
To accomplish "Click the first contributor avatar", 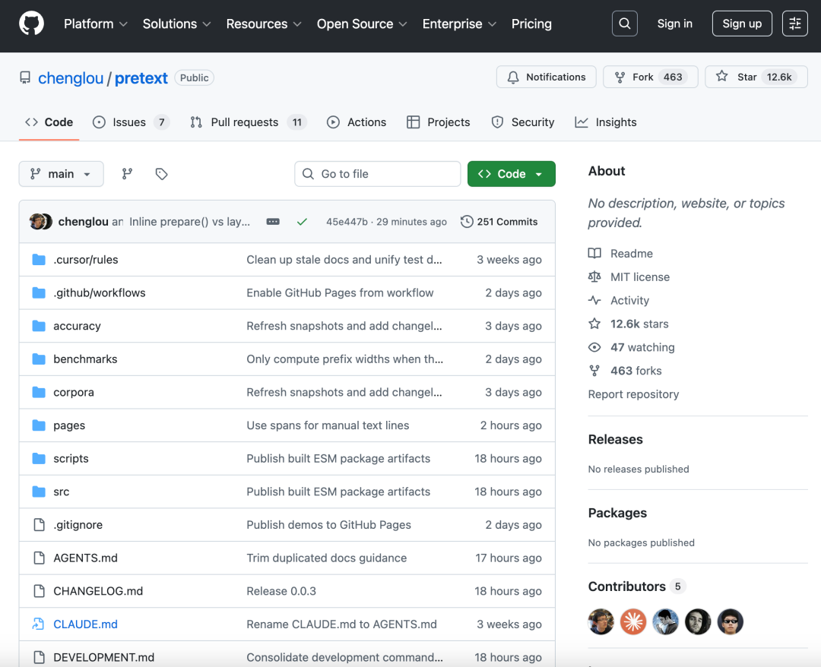I will (601, 621).
